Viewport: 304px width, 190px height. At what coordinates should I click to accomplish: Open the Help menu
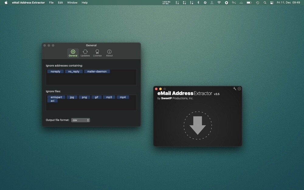pos(85,2)
